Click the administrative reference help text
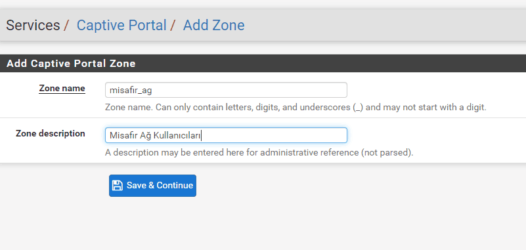Viewport: 526px width, 250px height. 259,152
